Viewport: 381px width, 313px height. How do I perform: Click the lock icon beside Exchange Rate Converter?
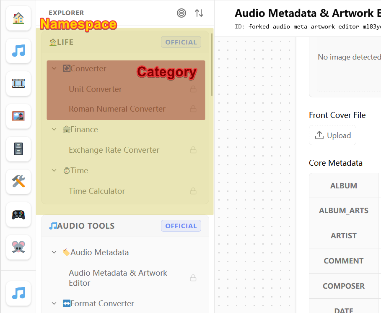(193, 150)
